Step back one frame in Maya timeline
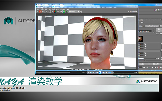162x101 pixels. tap(147, 67)
